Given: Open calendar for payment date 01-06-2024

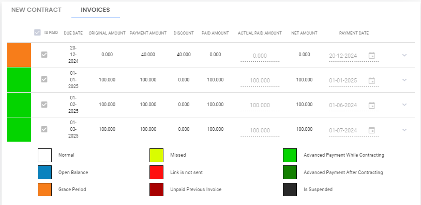Looking at the screenshot, I should [371, 105].
